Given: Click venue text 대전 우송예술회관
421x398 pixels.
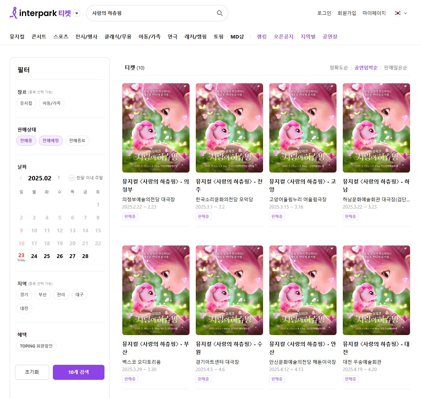Looking at the screenshot, I should coord(362,362).
